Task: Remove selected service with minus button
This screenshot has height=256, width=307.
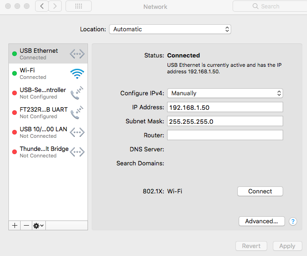Action: coord(26,226)
